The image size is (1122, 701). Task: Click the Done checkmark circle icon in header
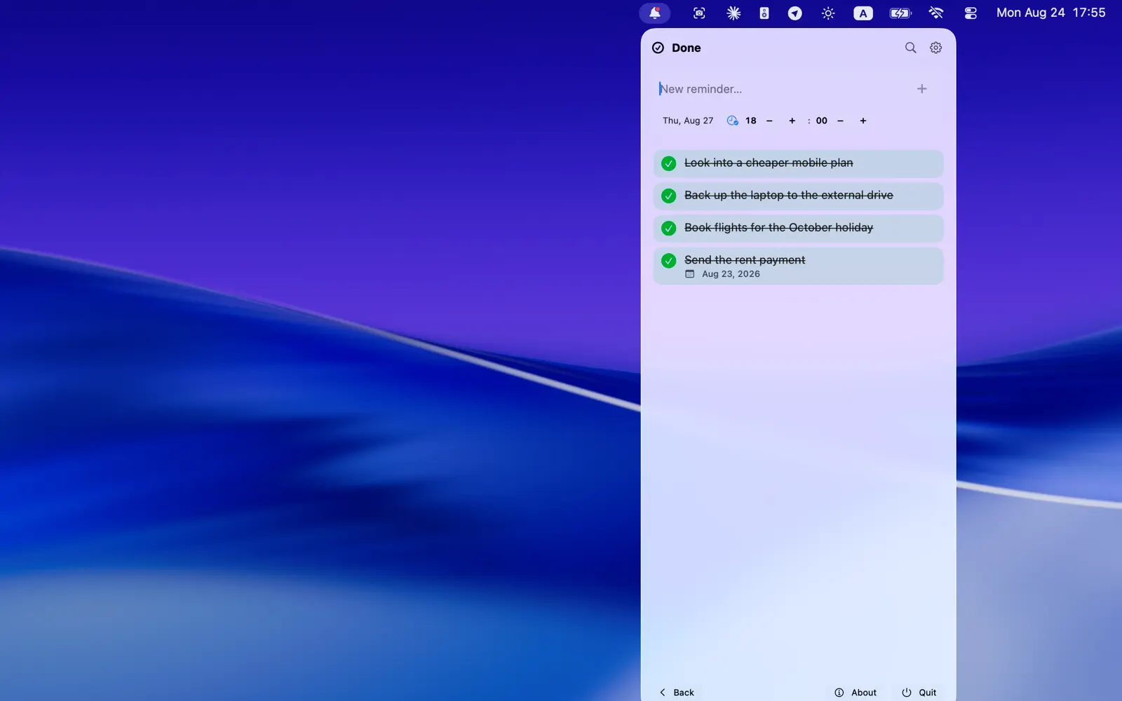[658, 48]
